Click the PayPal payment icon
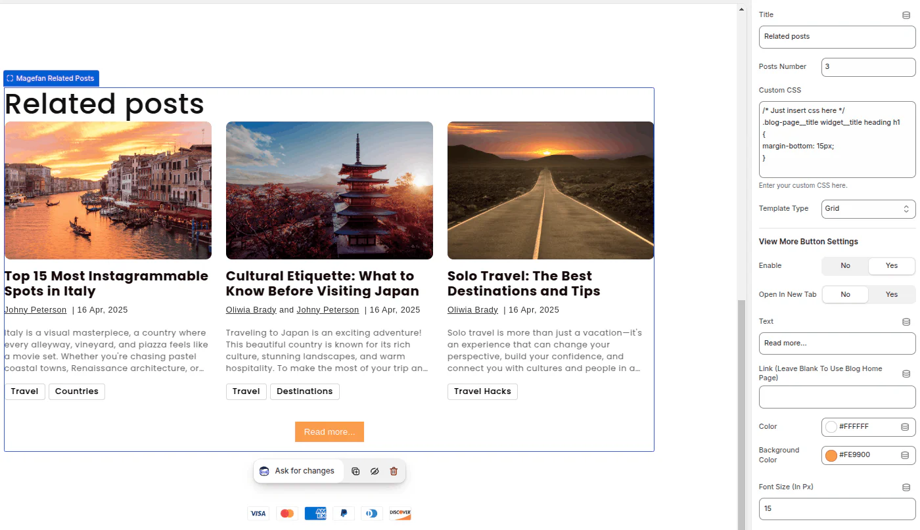Image resolution: width=920 pixels, height=530 pixels. tap(344, 514)
